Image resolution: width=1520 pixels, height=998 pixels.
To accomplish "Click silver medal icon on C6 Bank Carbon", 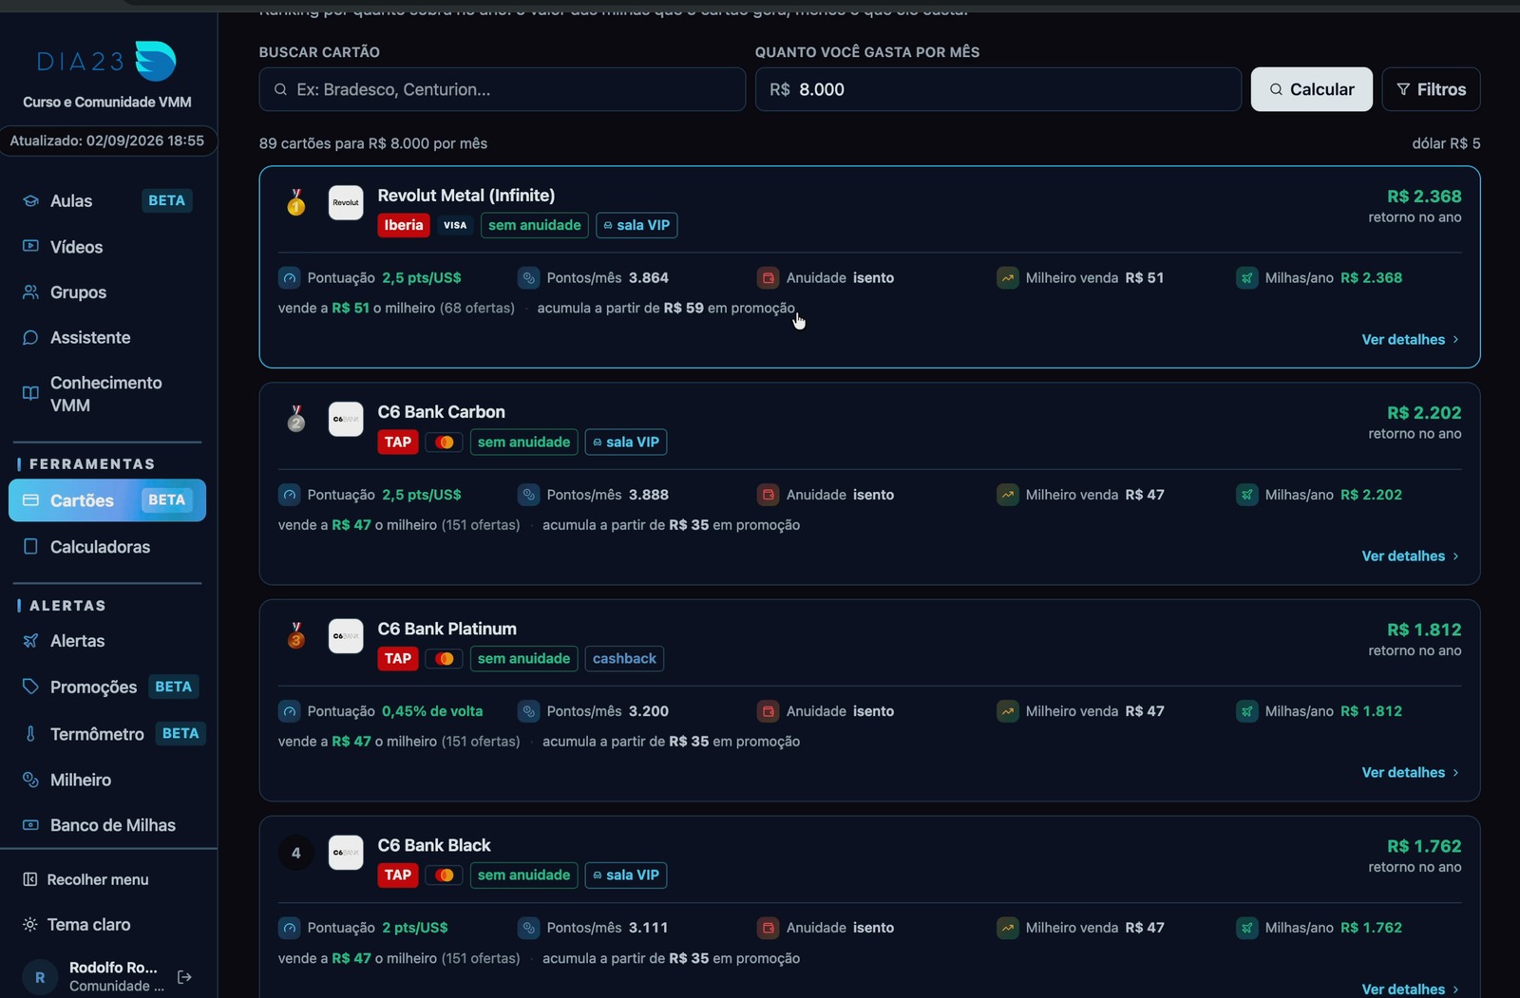I will click(x=296, y=419).
